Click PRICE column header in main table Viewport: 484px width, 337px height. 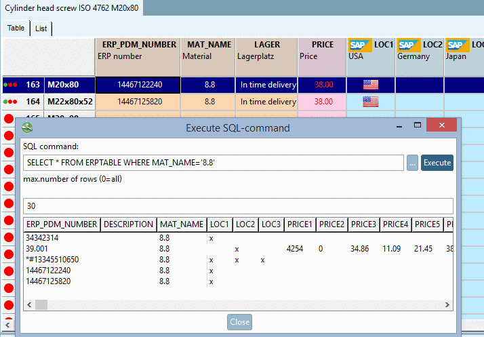[x=322, y=57]
